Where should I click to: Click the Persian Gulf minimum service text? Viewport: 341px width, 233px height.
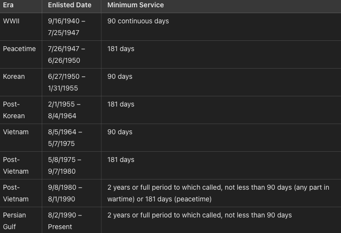tap(199, 215)
